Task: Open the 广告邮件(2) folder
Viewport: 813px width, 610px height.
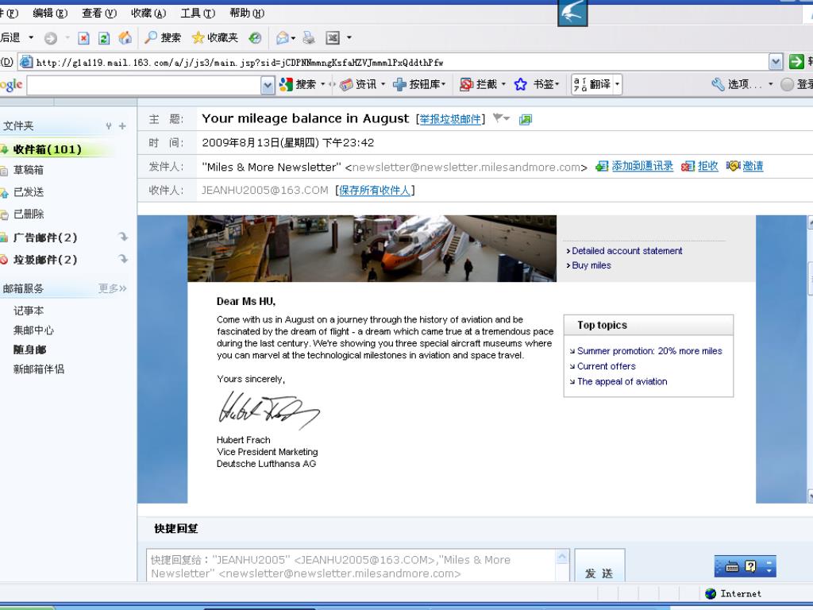Action: pos(44,237)
